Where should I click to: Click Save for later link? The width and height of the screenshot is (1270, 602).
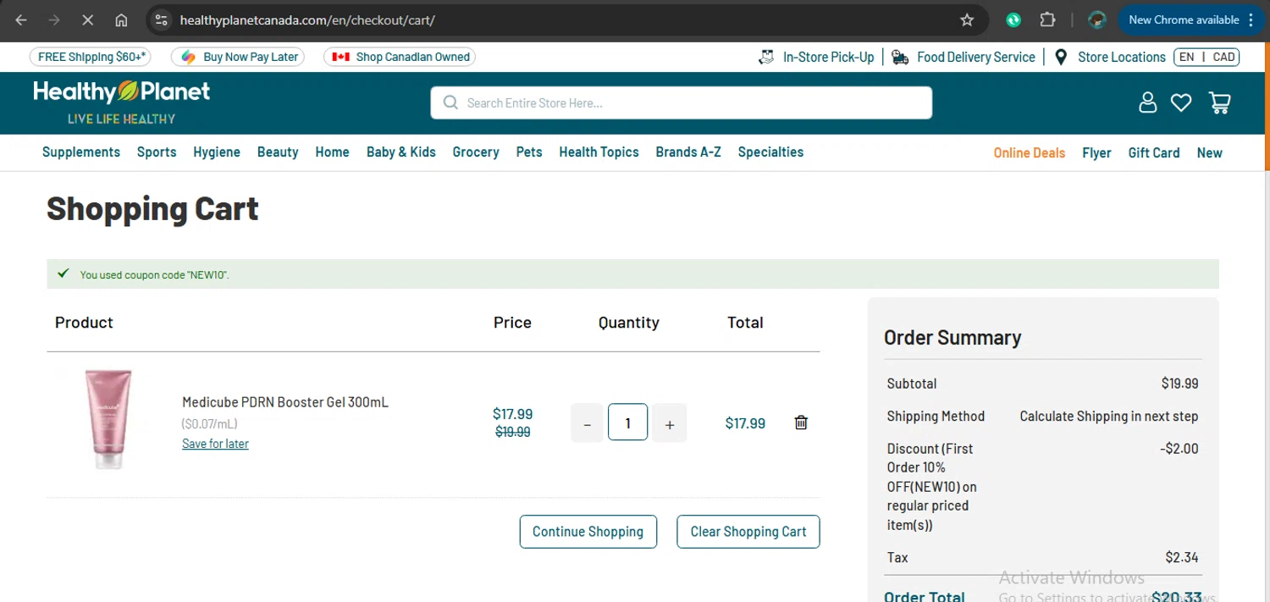point(215,444)
